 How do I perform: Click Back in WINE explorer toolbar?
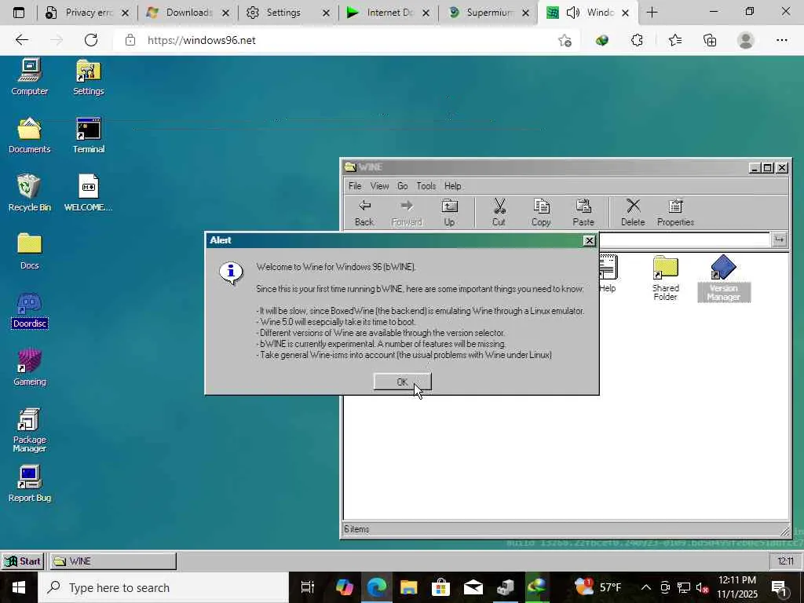(364, 213)
